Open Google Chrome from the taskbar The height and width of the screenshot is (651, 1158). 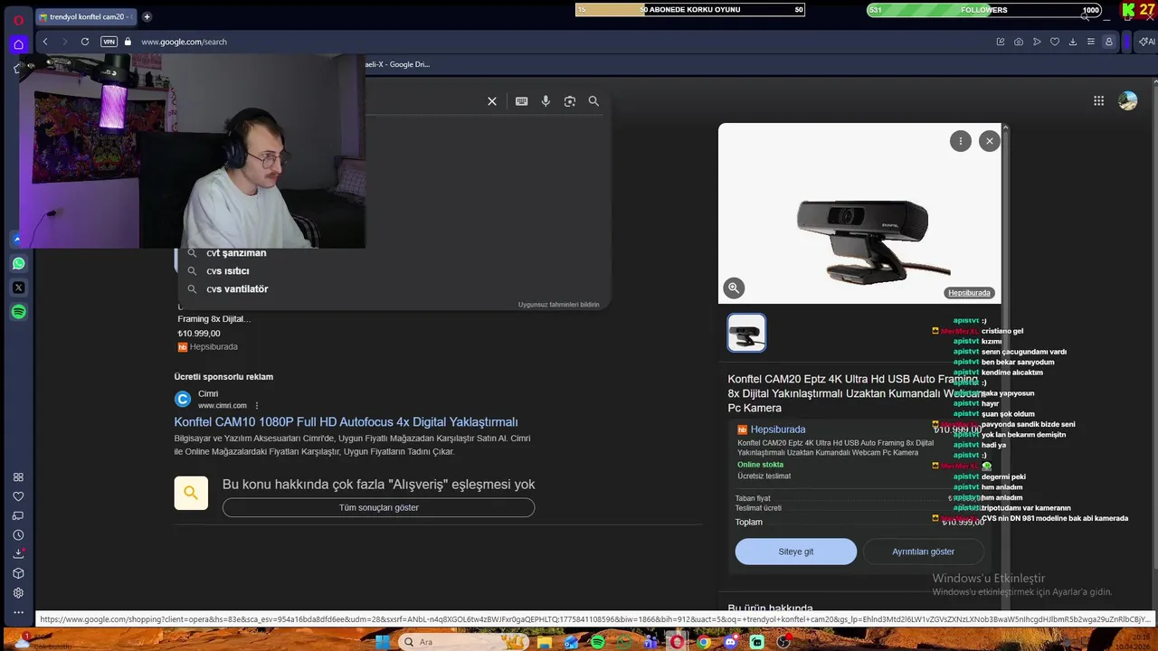[704, 642]
